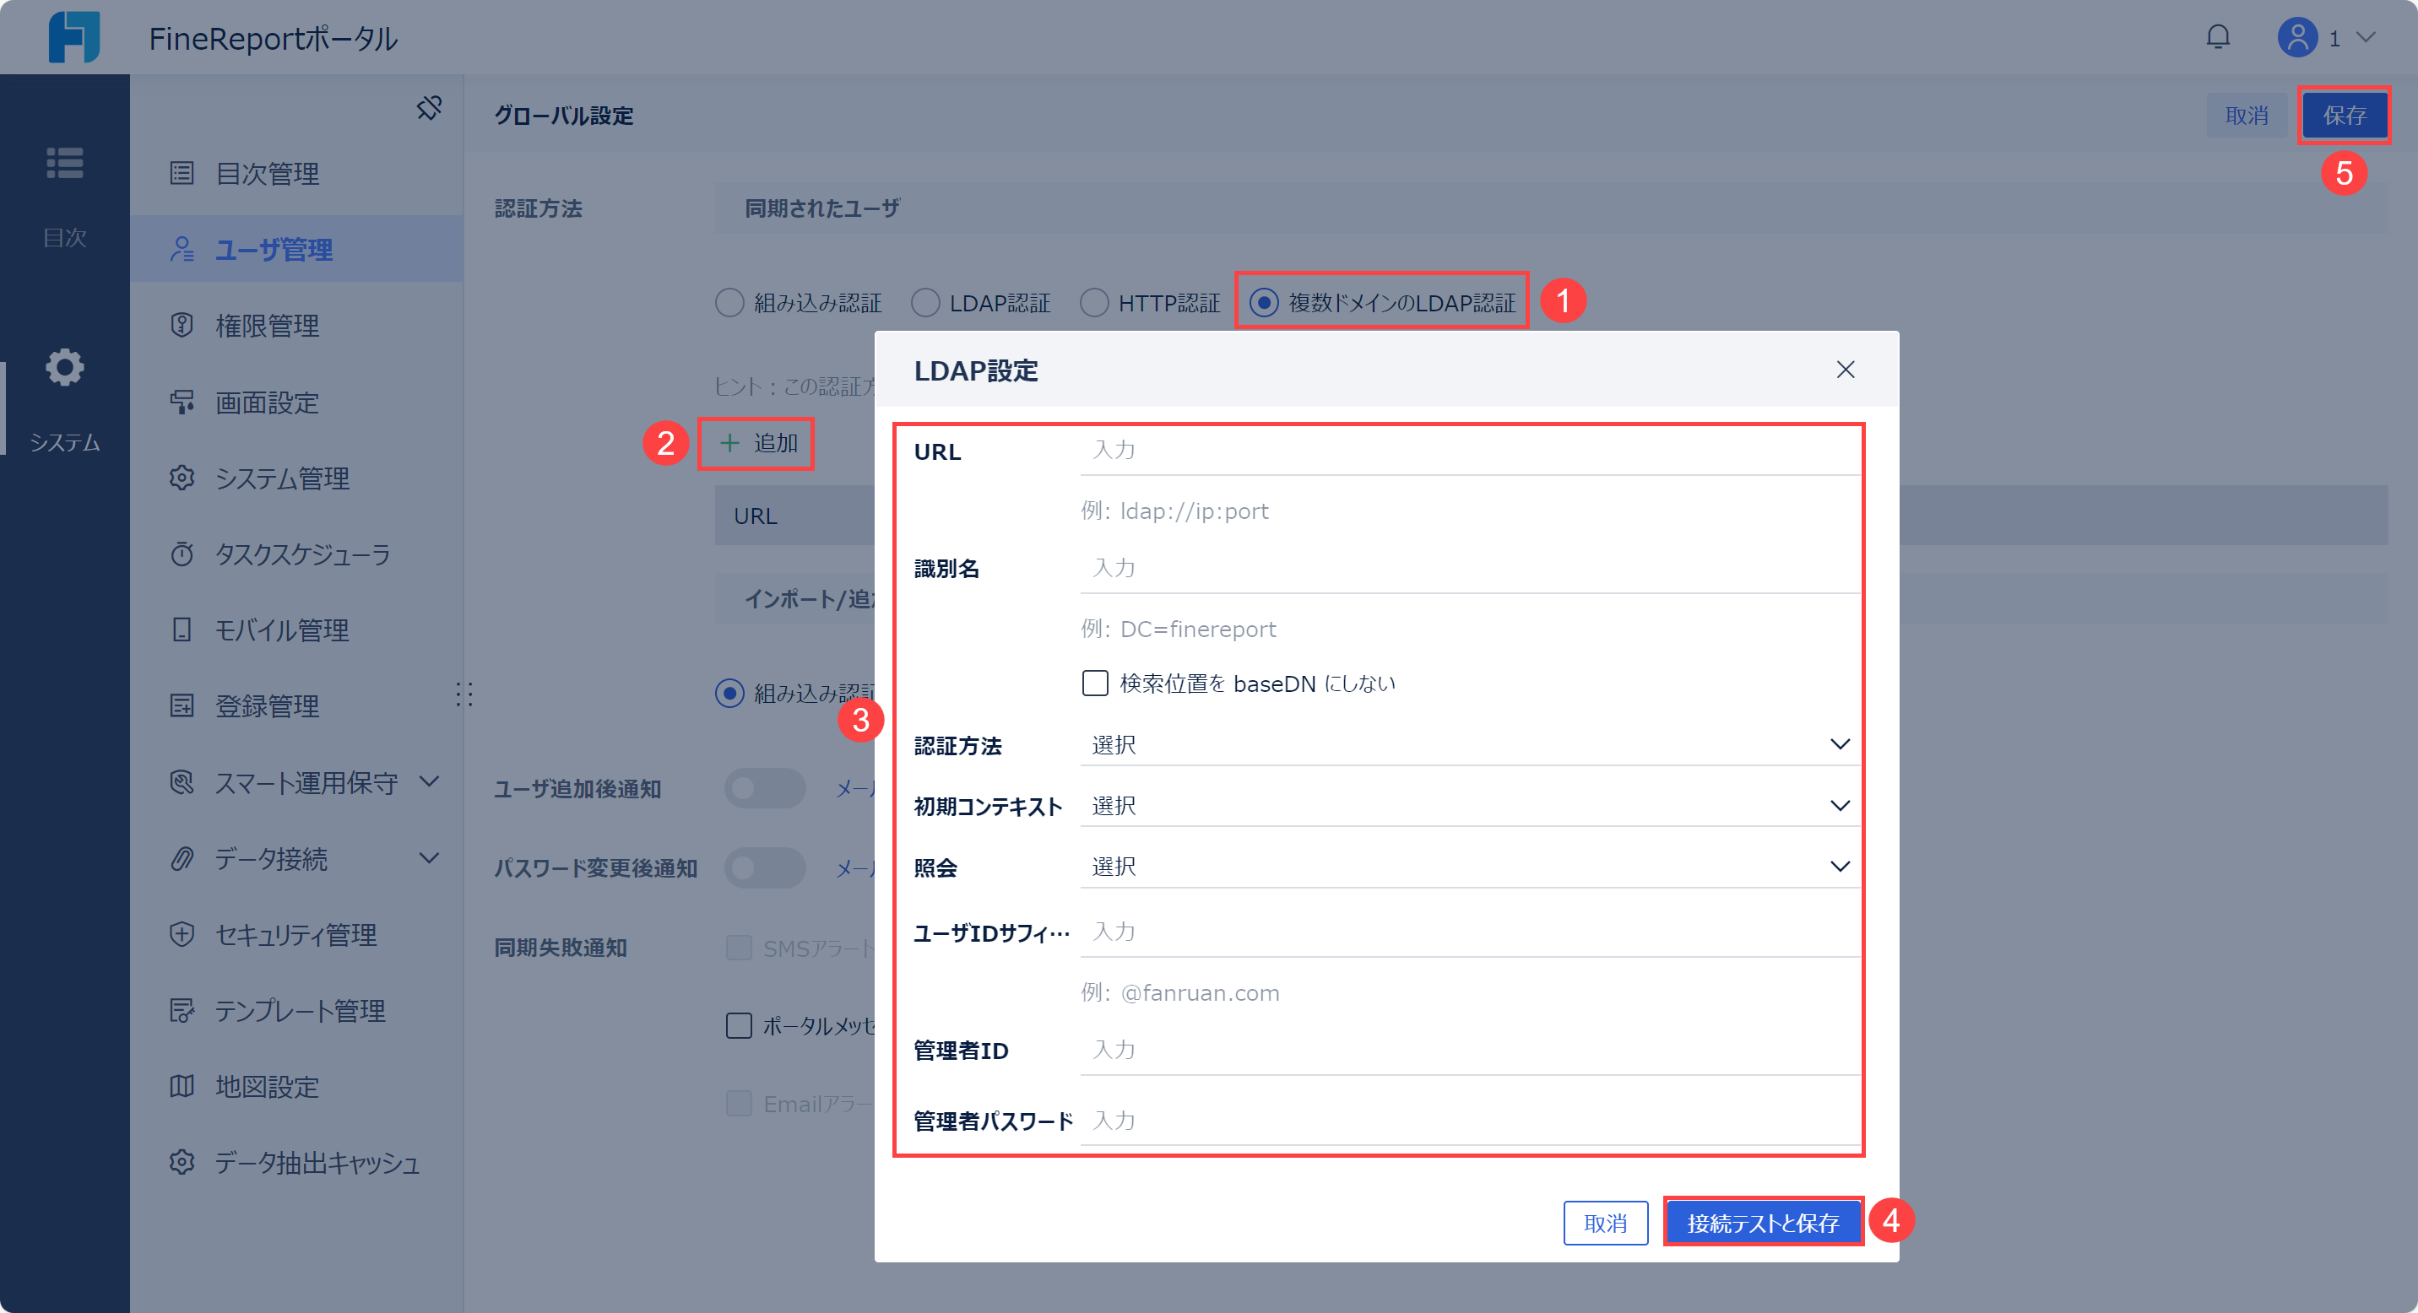Open 地図設定 from the sidebar
The height and width of the screenshot is (1313, 2418).
267,1087
